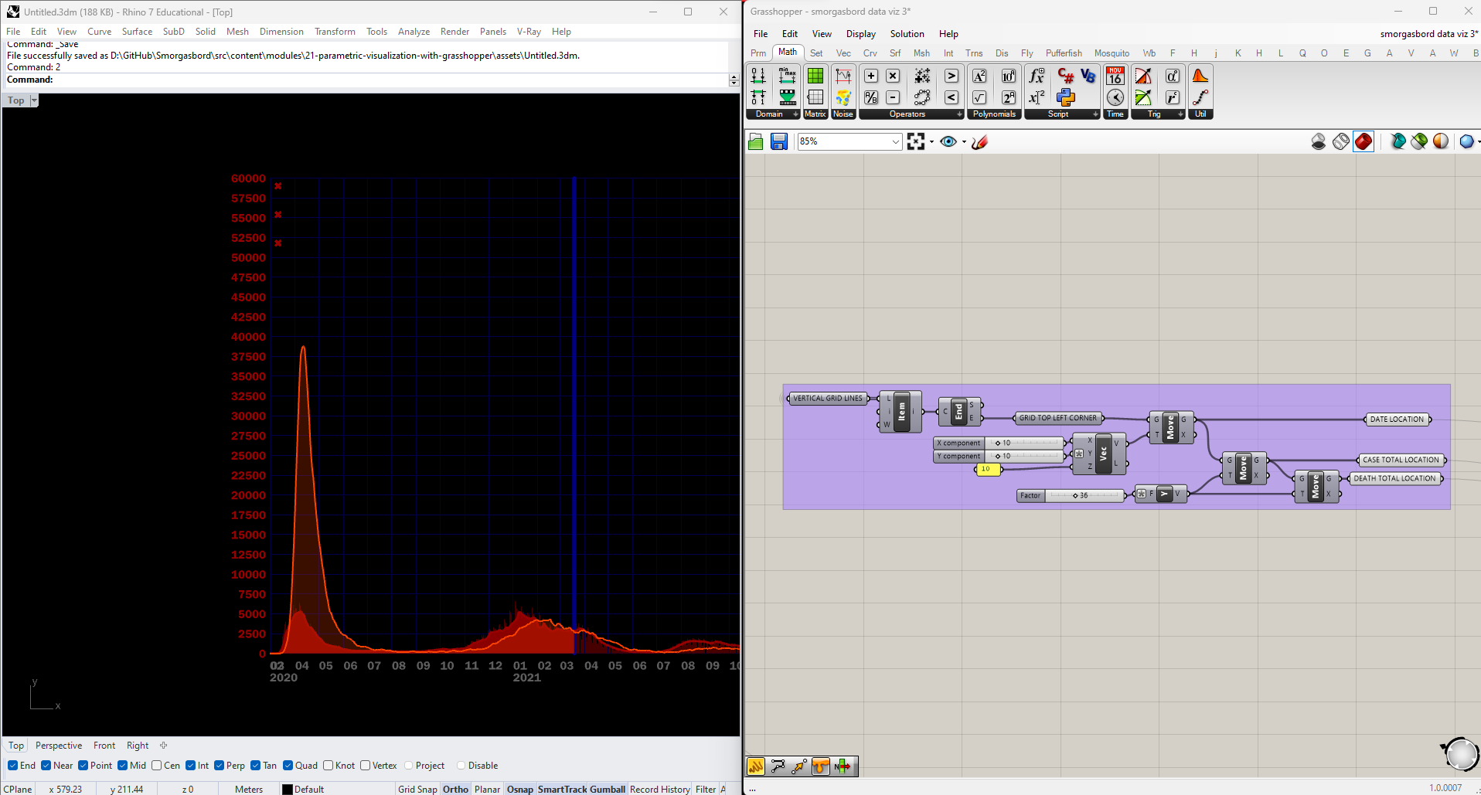Viewport: 1481px width, 795px height.
Task: Open the 85% zoom level dropdown
Action: (895, 141)
